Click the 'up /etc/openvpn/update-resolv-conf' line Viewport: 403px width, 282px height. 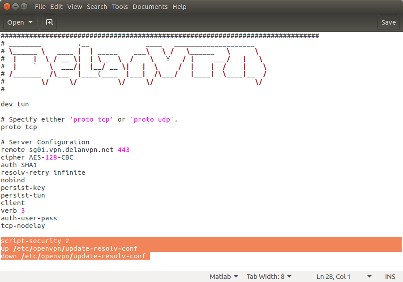click(x=69, y=248)
